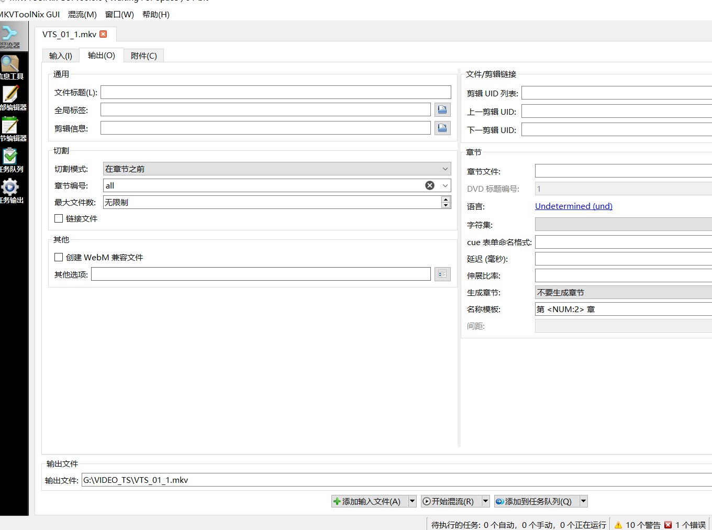
Task: Click the 剪辑信息 input field
Action: (265, 128)
